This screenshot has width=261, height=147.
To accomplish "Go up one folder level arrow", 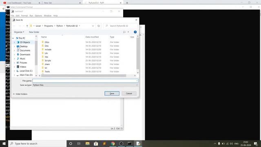I will click(27, 26).
